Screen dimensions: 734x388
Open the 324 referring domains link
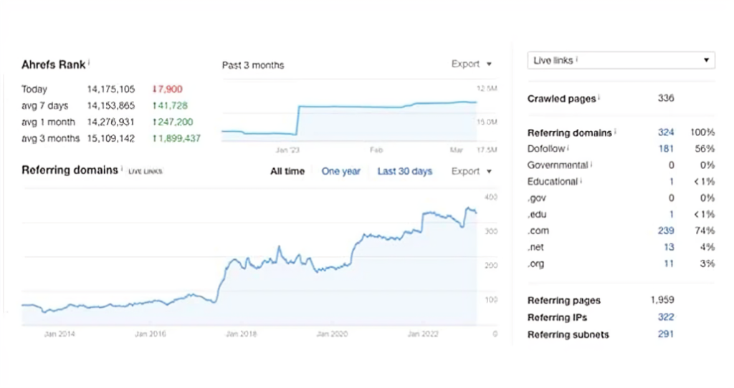pos(666,132)
